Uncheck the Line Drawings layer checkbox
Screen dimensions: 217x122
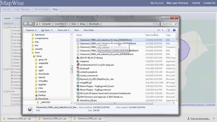[12, 75]
